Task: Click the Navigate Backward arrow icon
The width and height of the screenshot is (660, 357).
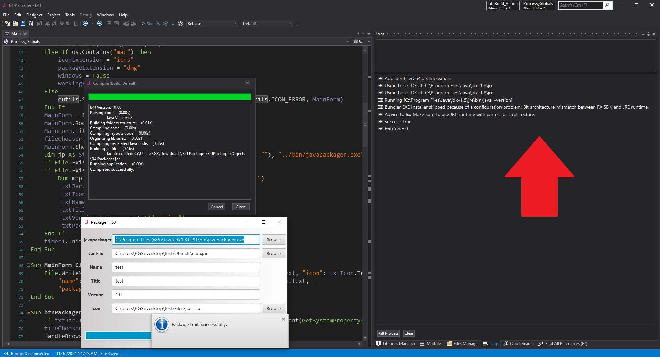Action: tap(85, 23)
